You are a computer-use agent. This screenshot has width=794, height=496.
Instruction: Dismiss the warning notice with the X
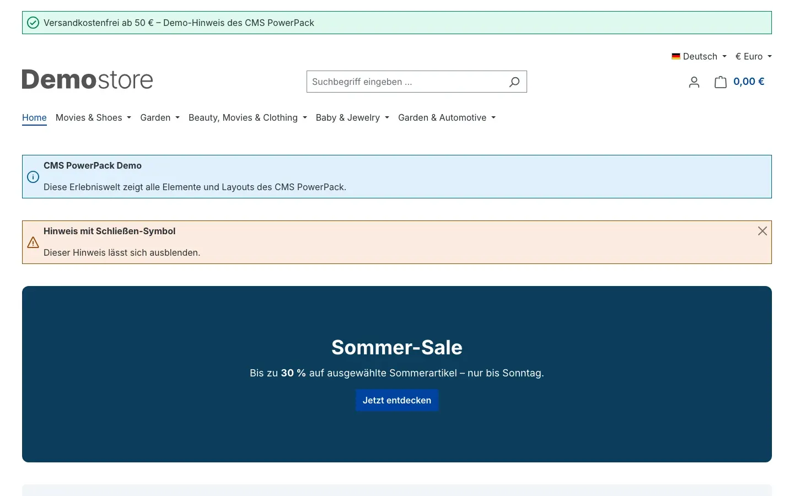[x=762, y=231]
